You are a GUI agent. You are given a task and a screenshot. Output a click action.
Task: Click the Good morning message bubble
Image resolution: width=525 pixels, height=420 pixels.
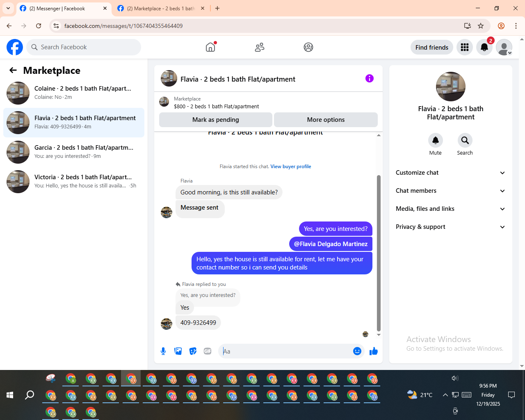click(229, 192)
